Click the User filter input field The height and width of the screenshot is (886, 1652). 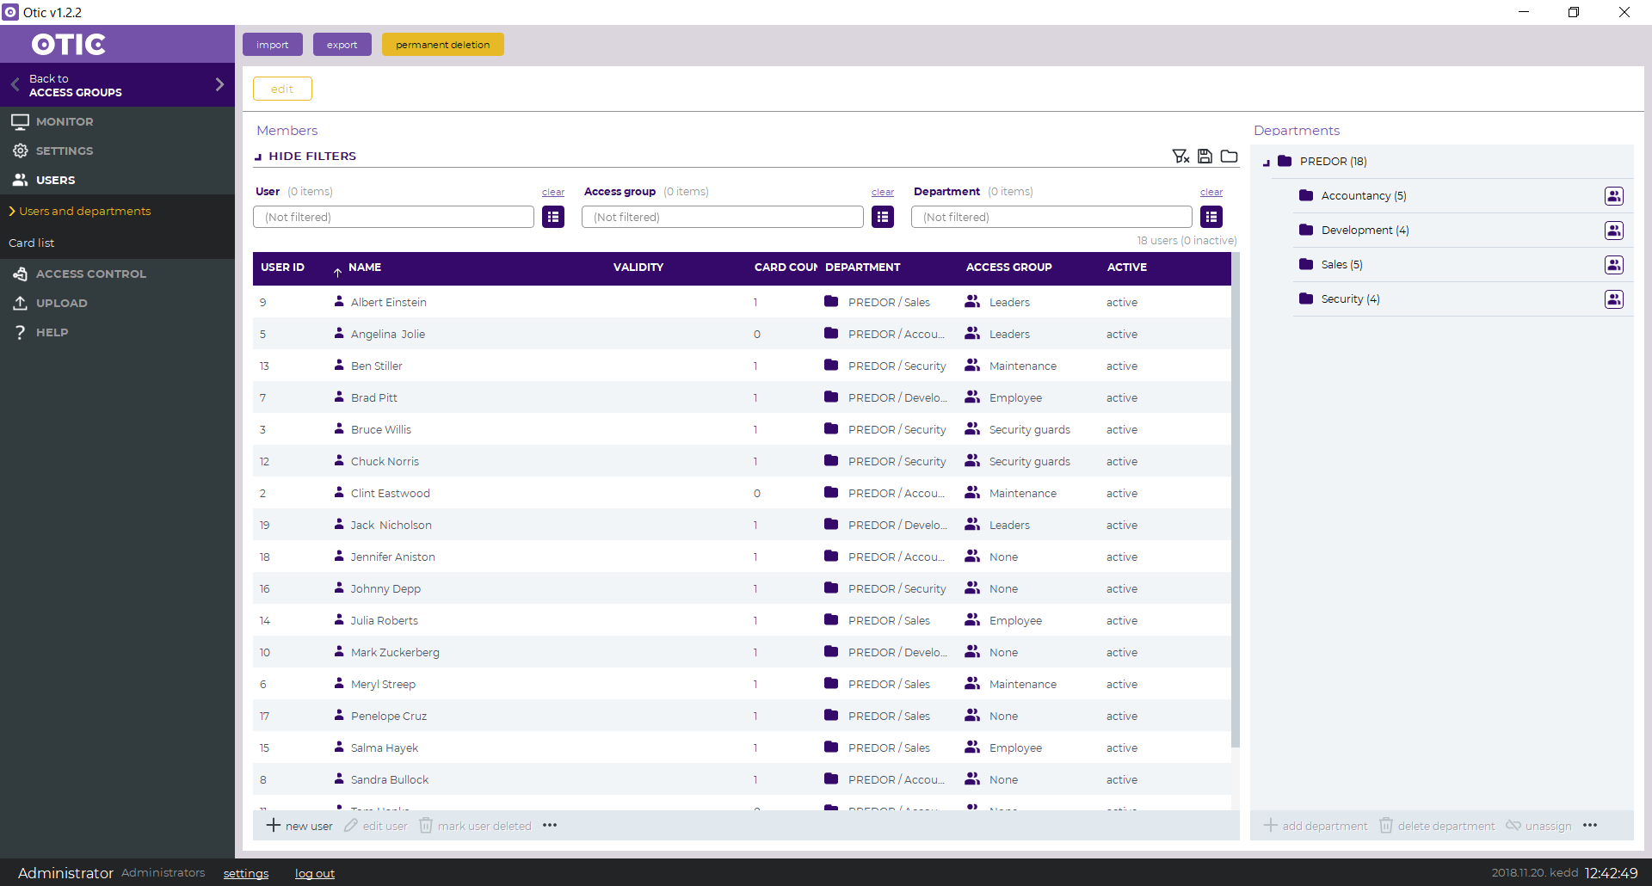393,217
